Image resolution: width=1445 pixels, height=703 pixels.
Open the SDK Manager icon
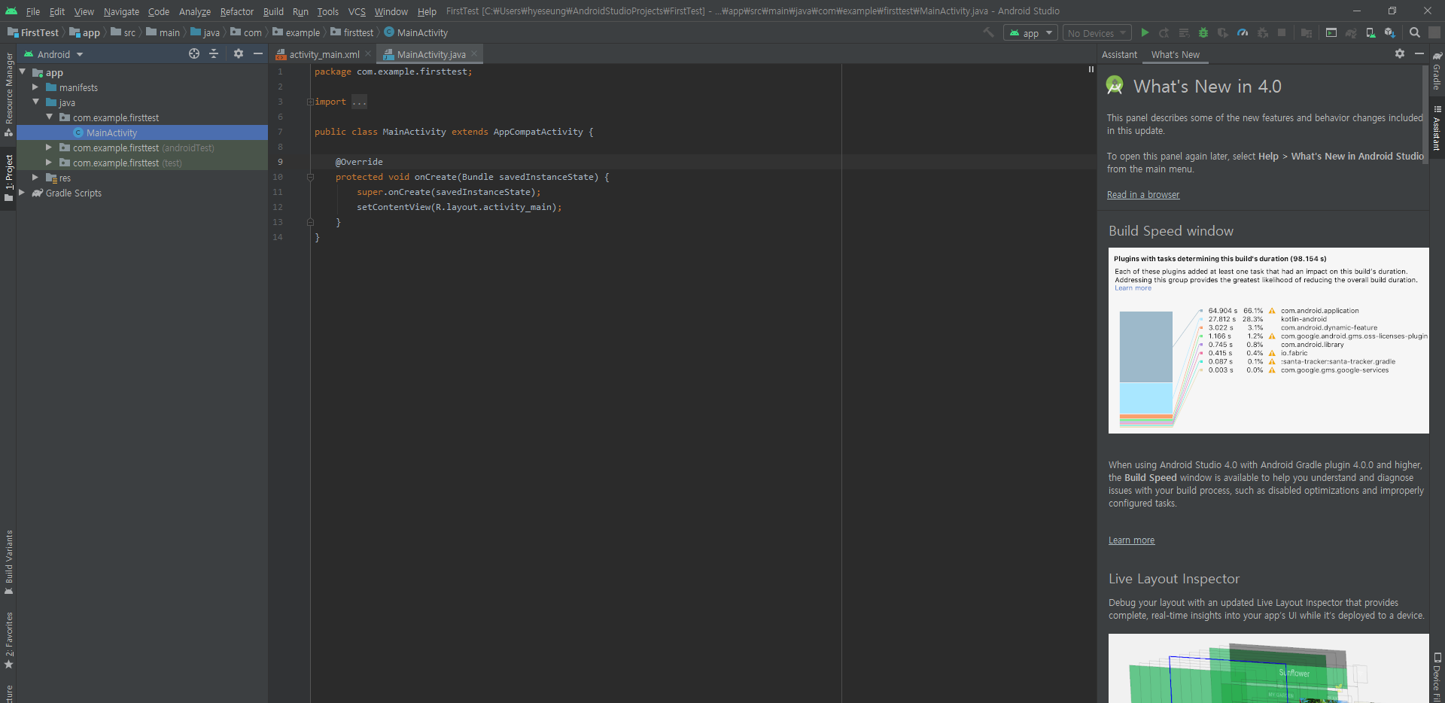(x=1390, y=32)
